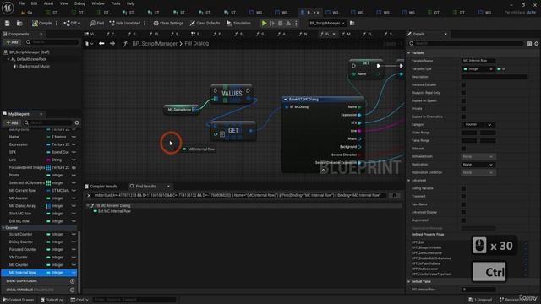Clear the Find Results search text
541x304 pixels.
coord(89,195)
